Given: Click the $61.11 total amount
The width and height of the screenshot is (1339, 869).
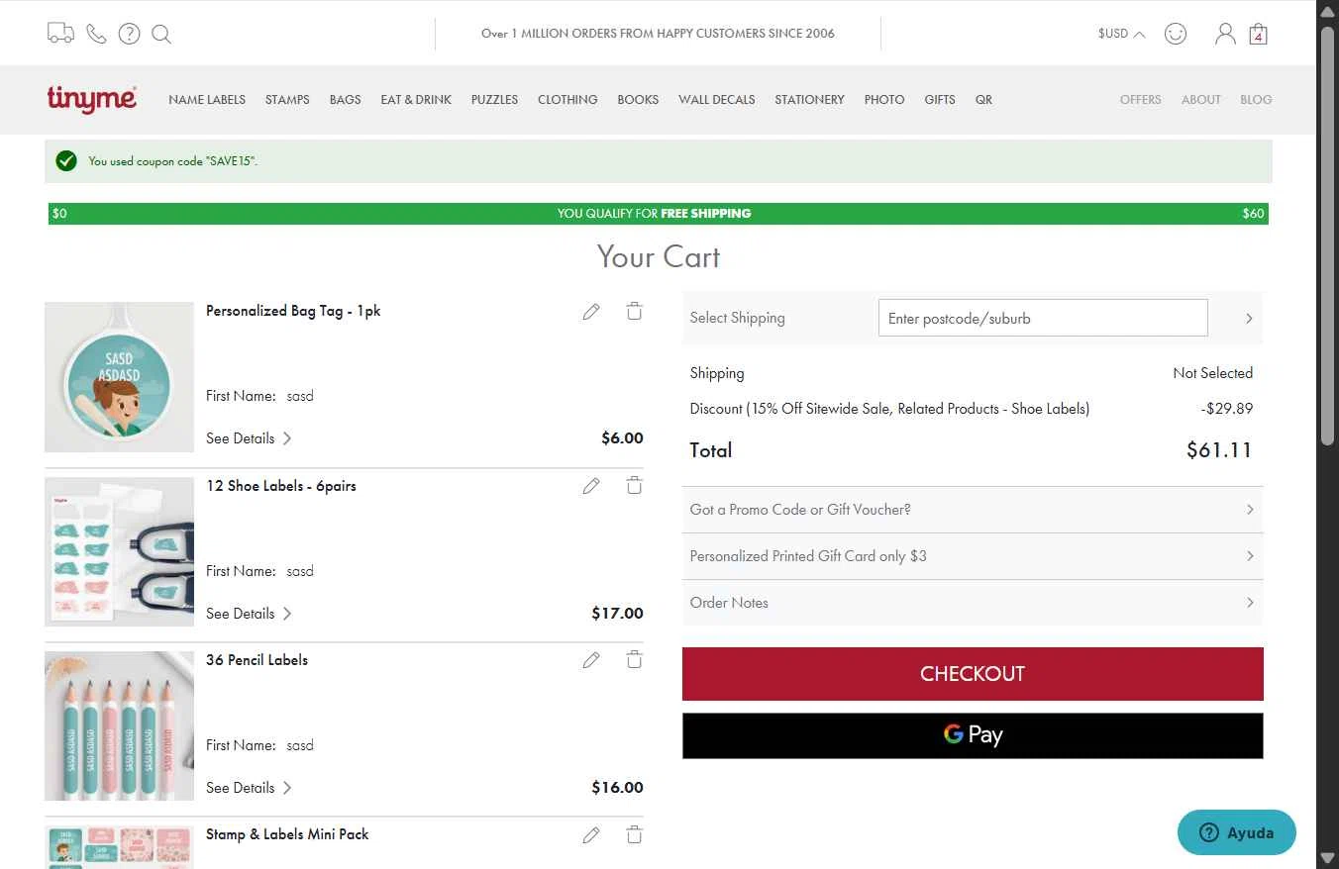Looking at the screenshot, I should (x=1219, y=450).
